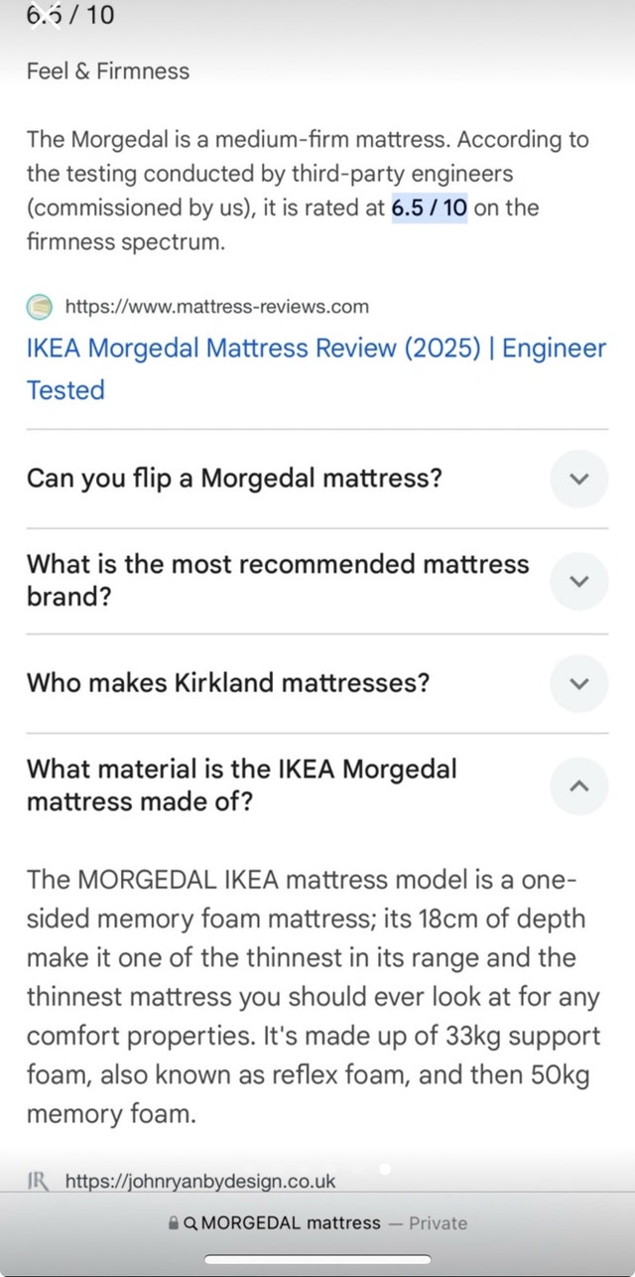Image resolution: width=635 pixels, height=1277 pixels.
Task: Tap the IKEA Morgedal material question text
Action: (x=242, y=784)
